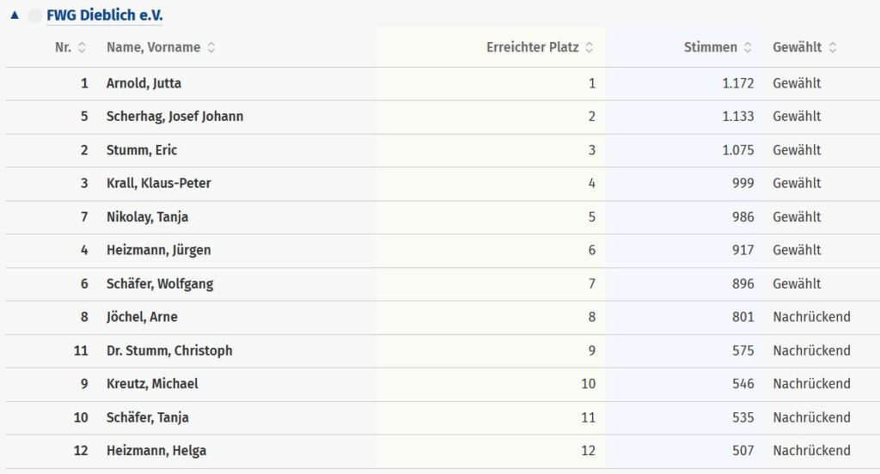Click the Name, Vorname header label

pos(153,47)
